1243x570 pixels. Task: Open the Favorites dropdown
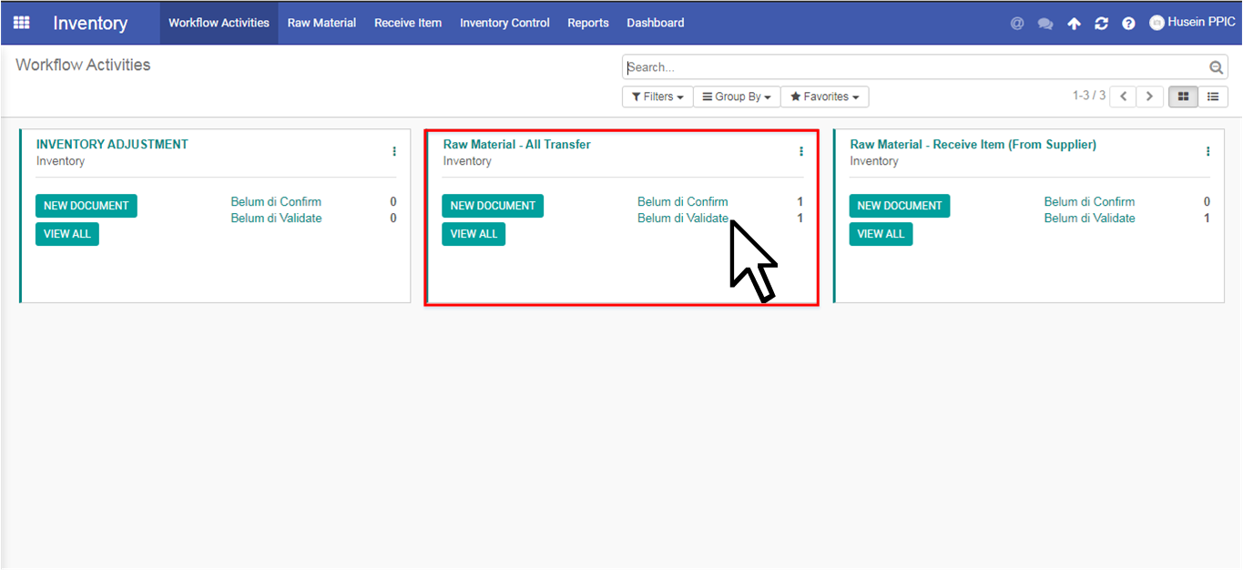tap(825, 97)
